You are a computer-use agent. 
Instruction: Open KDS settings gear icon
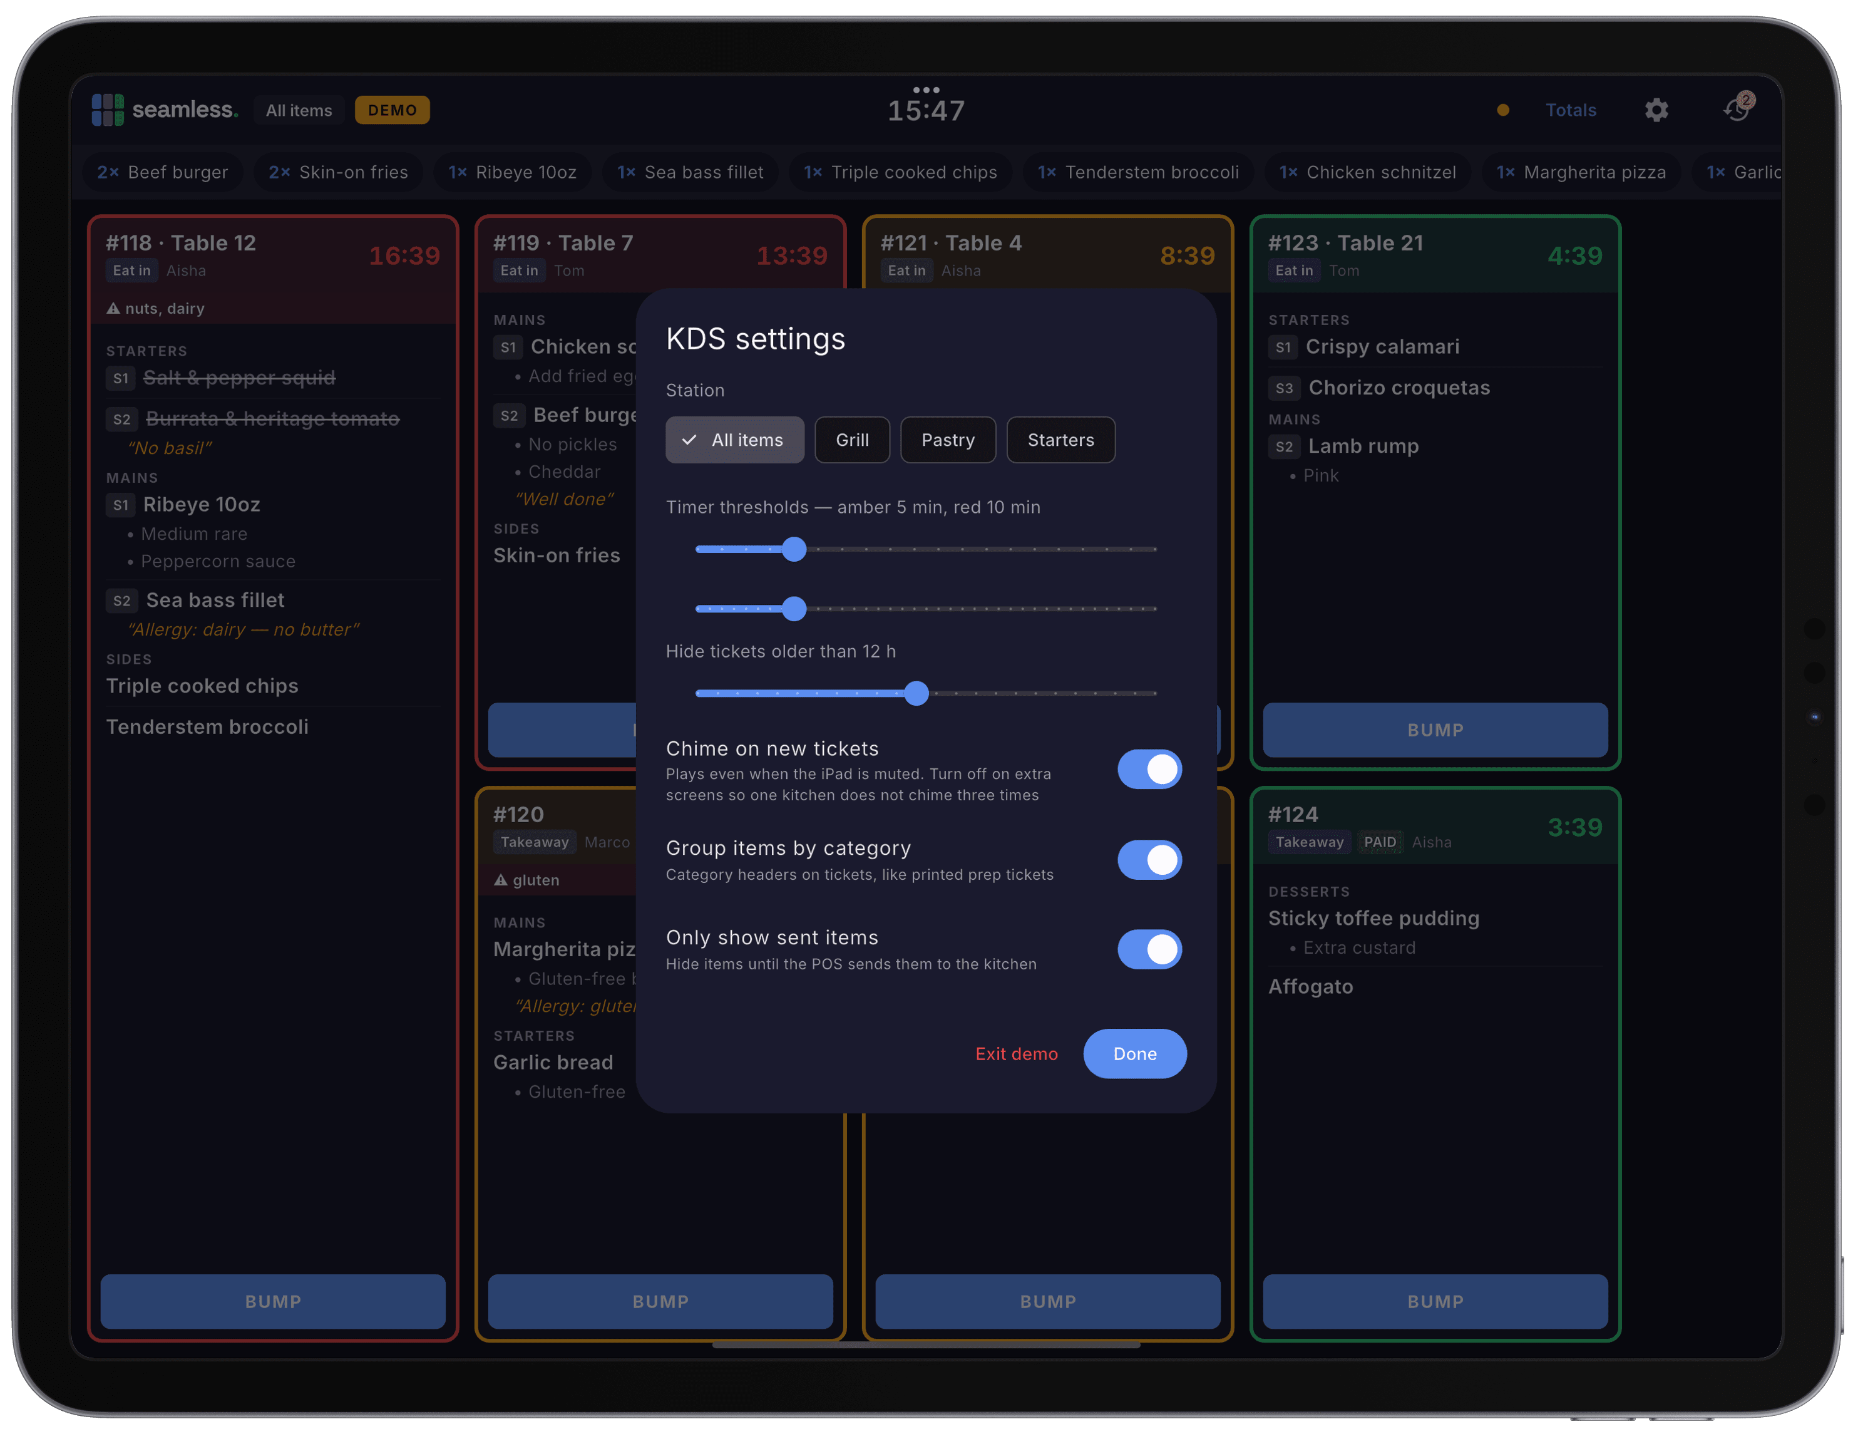tap(1655, 110)
